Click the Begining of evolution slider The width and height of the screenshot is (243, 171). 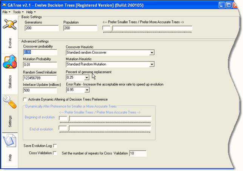tap(105, 119)
